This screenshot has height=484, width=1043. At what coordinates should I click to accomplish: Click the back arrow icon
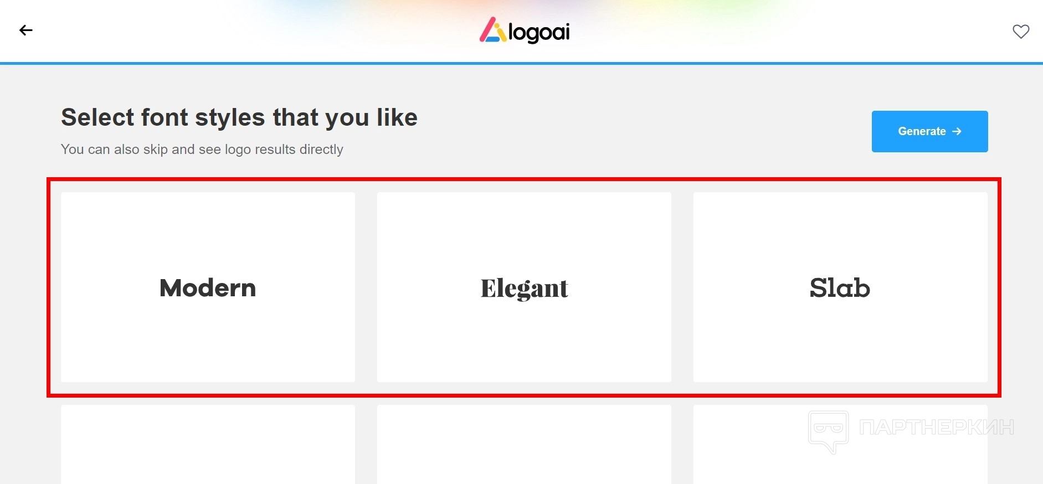point(26,30)
